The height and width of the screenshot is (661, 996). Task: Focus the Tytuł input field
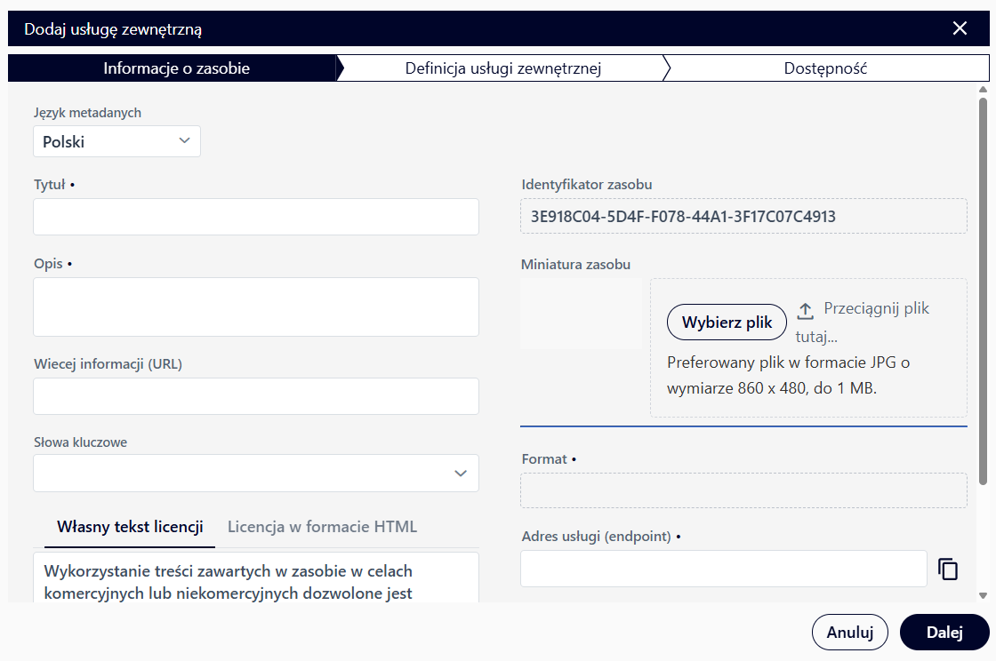pos(256,217)
